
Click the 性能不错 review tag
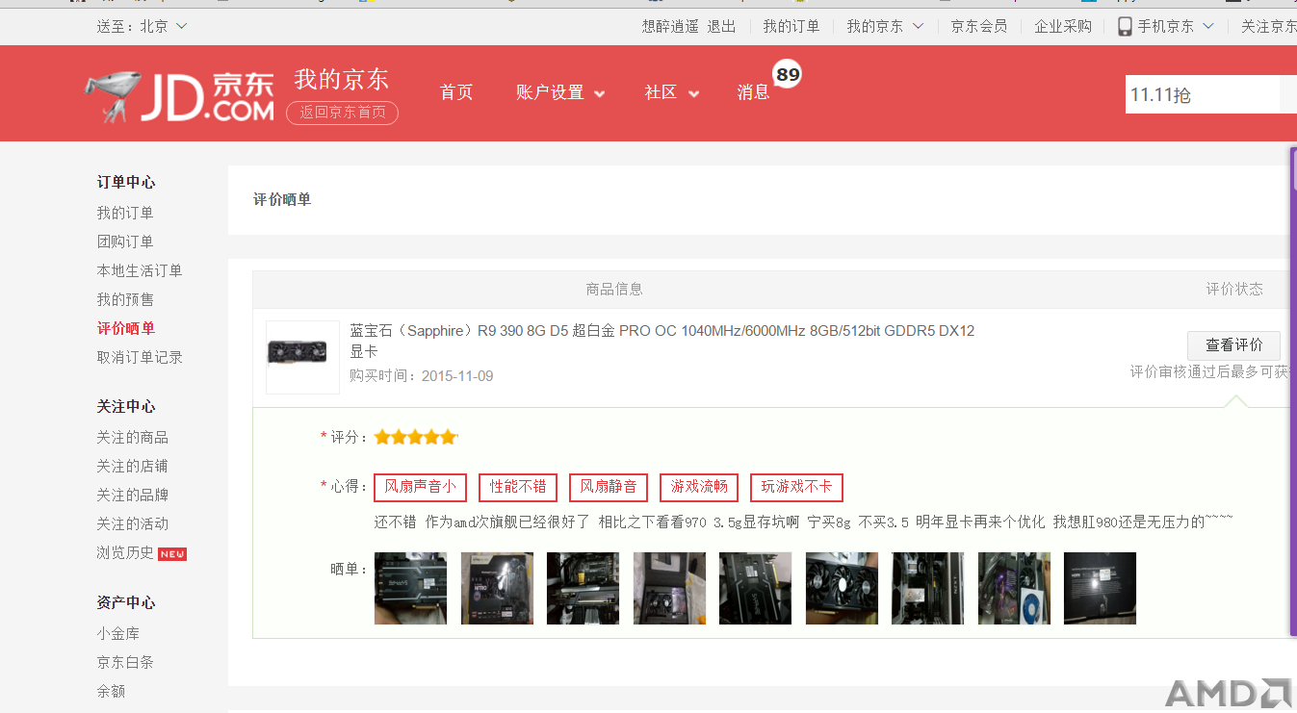coord(518,487)
